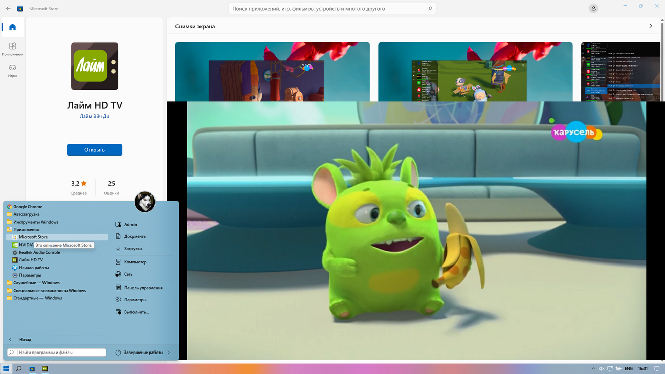Click the Лайм app logo tile
Viewport: 665px width, 374px height.
click(x=95, y=66)
